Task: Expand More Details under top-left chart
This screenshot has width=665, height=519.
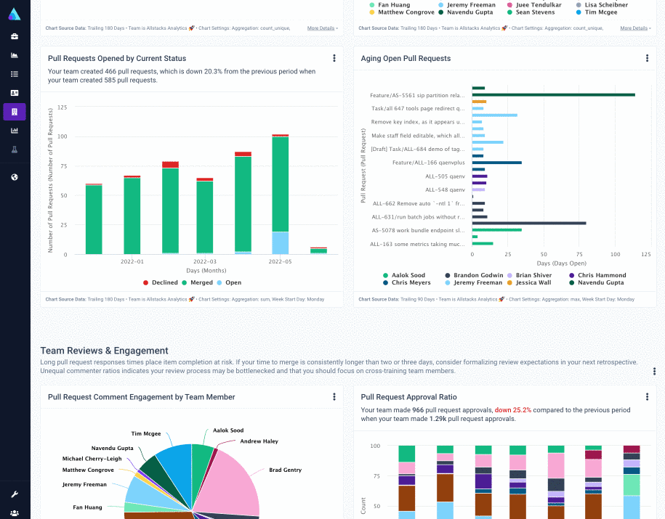Action: click(322, 28)
